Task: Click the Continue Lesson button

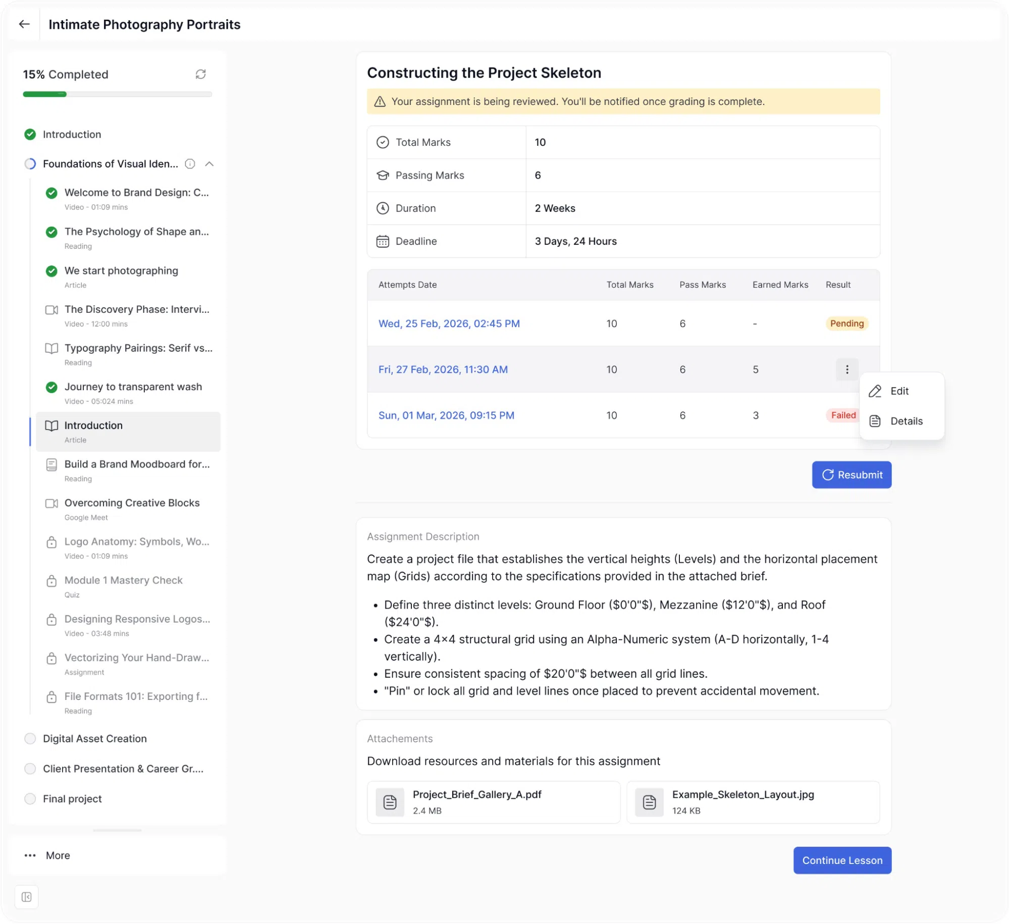Action: tap(842, 860)
